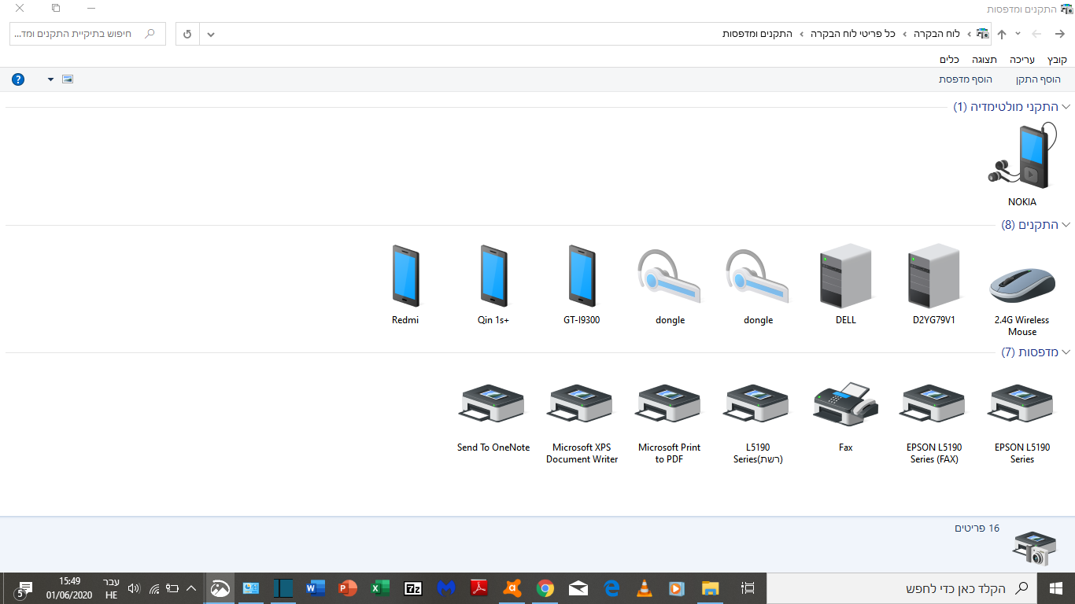Open Google Chrome from the taskbar
Screen dimensions: 1075x604
[x=545, y=587]
